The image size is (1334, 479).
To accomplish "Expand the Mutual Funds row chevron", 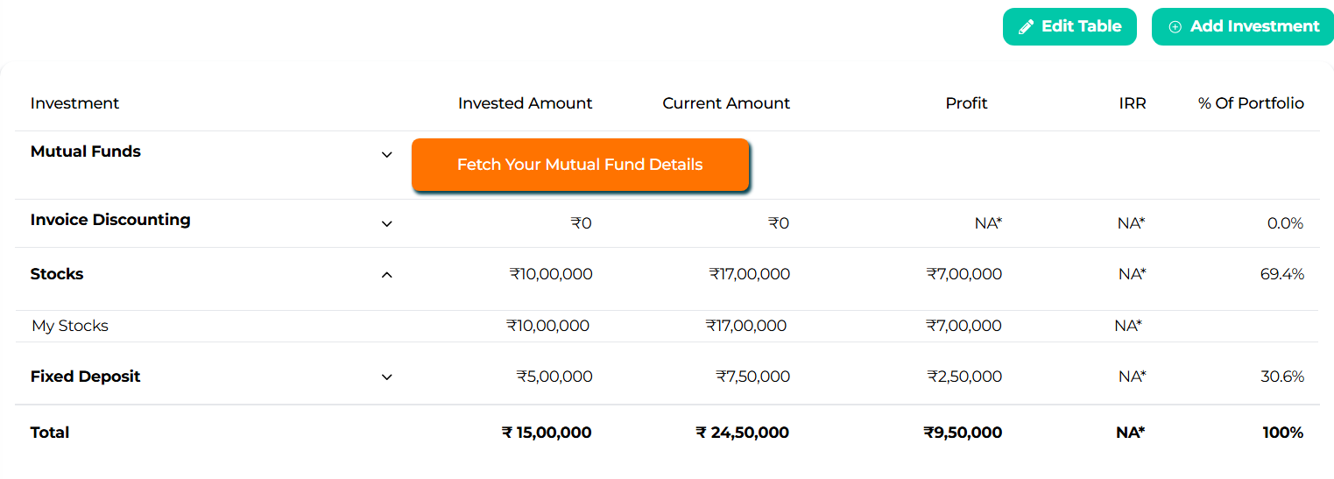I will click(387, 155).
